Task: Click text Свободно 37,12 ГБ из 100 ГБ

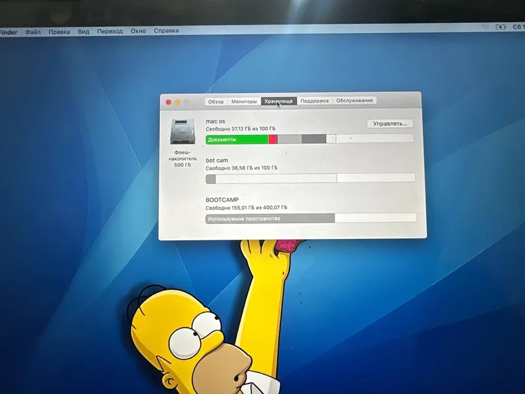Action: (240, 129)
